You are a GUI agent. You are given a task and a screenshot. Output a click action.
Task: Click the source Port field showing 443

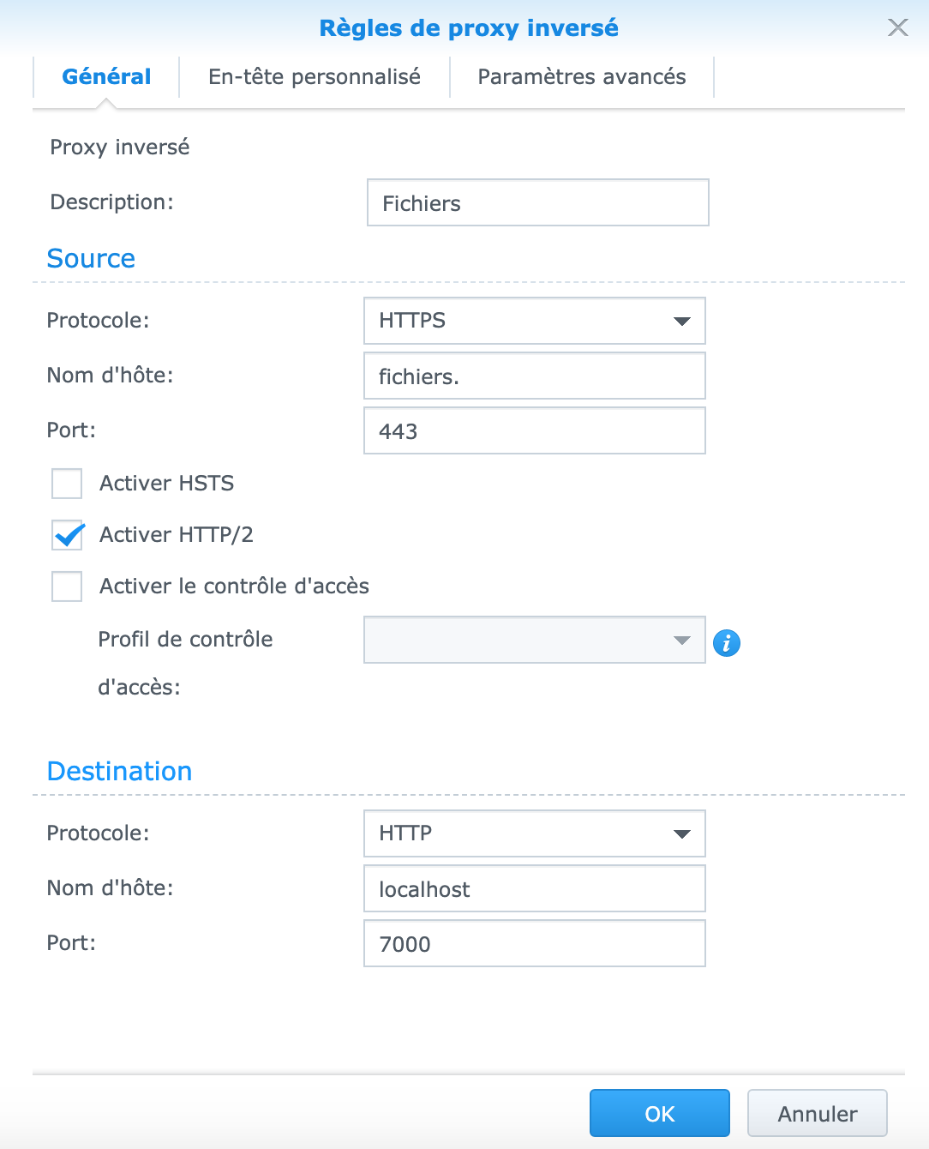click(535, 430)
